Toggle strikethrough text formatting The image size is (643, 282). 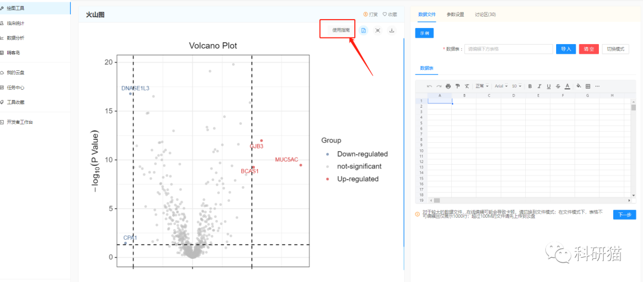pos(558,86)
